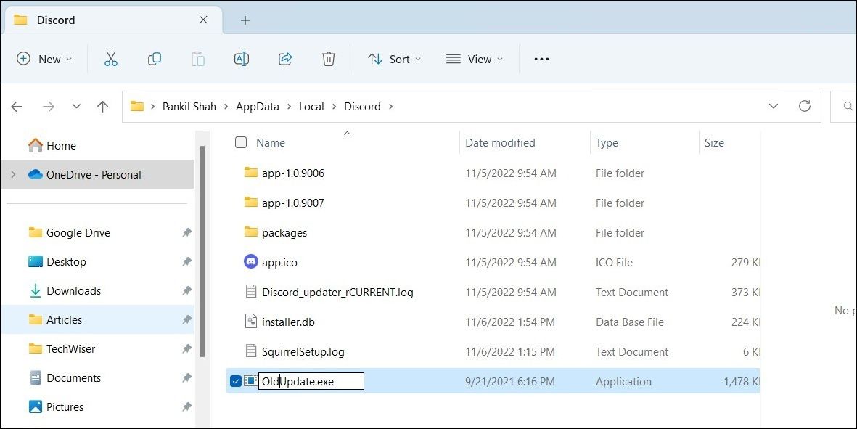The height and width of the screenshot is (429, 857).
Task: Navigate to Local breadcrumb
Action: (311, 107)
